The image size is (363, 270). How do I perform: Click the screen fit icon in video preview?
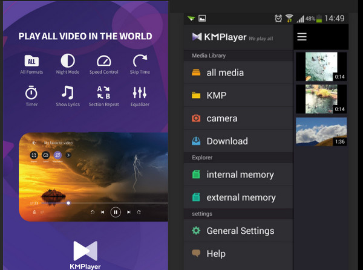[x=34, y=155]
